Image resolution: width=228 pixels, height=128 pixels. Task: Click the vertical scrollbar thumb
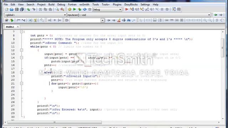(x=223, y=48)
